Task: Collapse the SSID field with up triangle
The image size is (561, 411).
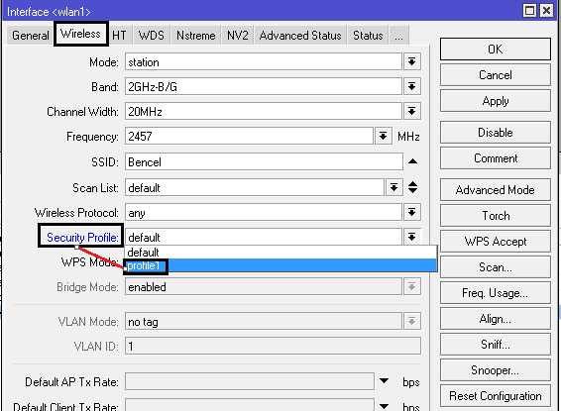Action: 412,161
